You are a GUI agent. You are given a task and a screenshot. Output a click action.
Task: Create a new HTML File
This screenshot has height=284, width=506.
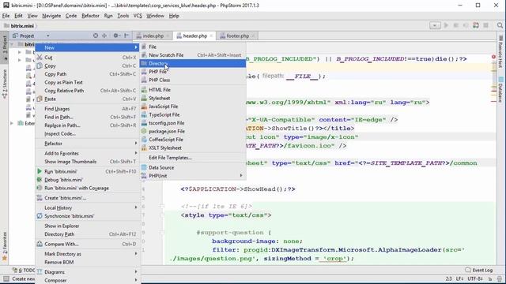click(x=193, y=90)
